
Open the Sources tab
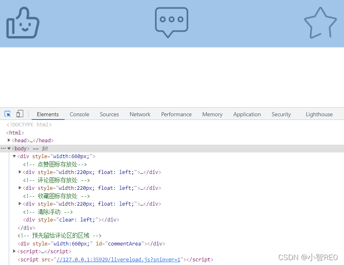[109, 114]
